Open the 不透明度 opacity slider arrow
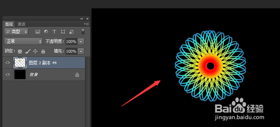 tap(81, 42)
